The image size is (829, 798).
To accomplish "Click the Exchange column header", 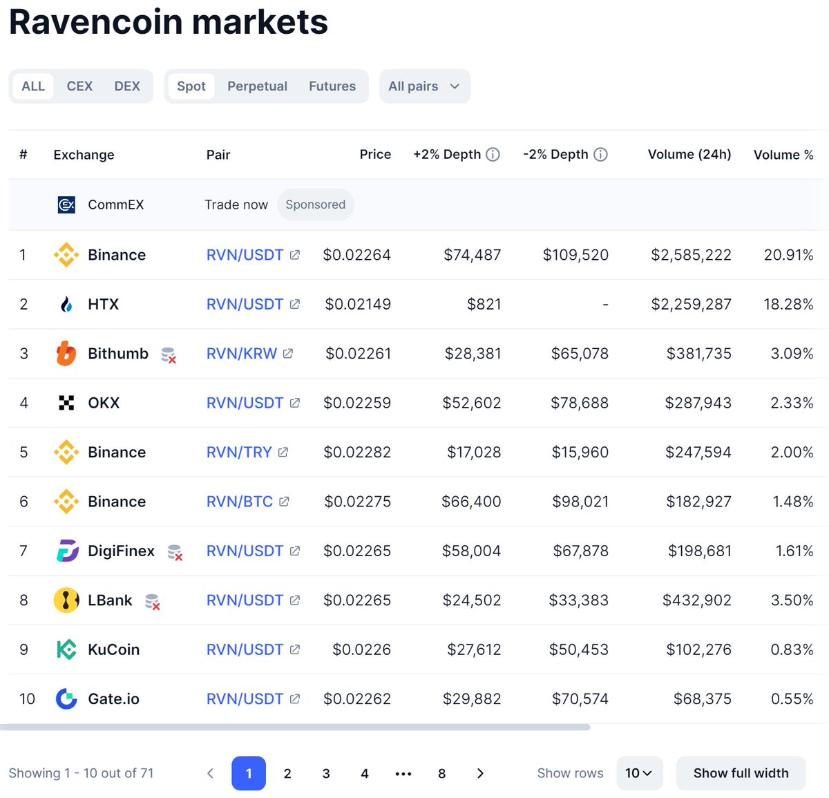I will [84, 155].
